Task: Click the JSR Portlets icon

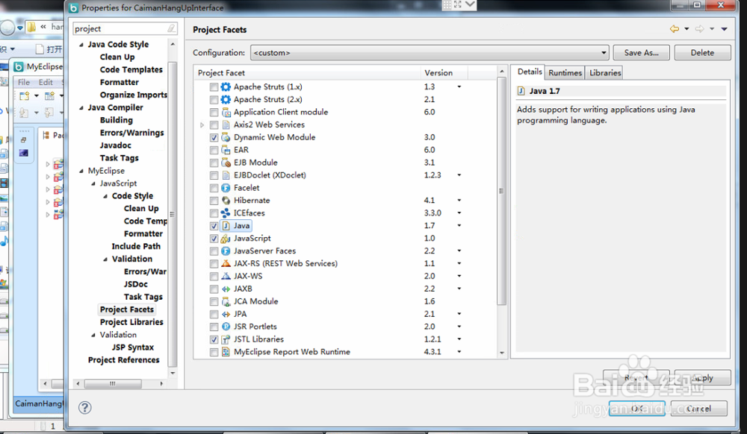Action: [226, 327]
